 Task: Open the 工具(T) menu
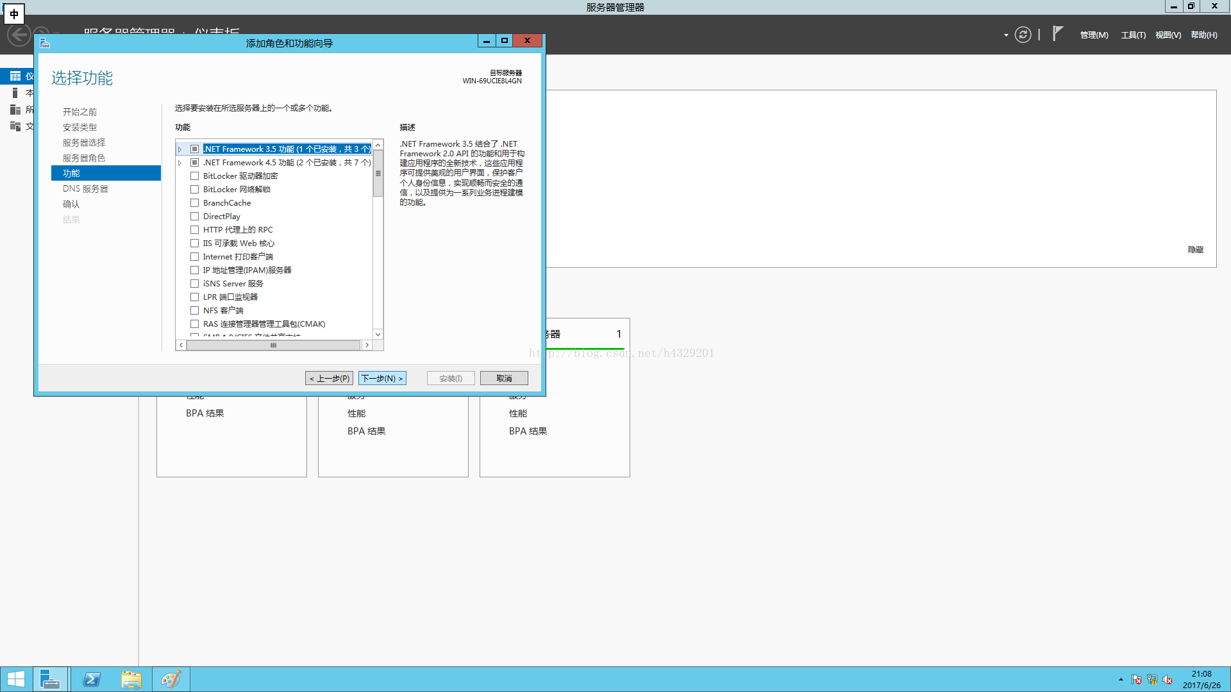(1133, 35)
